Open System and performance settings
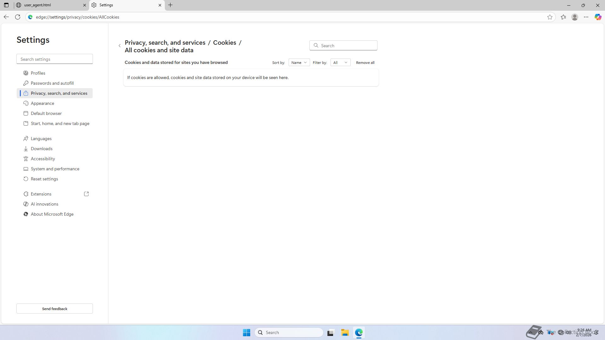Screen dimensions: 605x340 point(55,169)
